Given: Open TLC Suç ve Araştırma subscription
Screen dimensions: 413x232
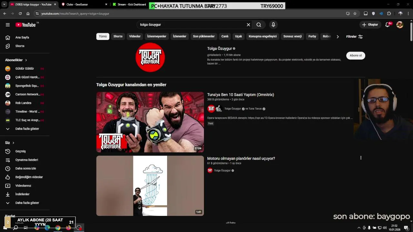Looking at the screenshot, I should (x=25, y=120).
